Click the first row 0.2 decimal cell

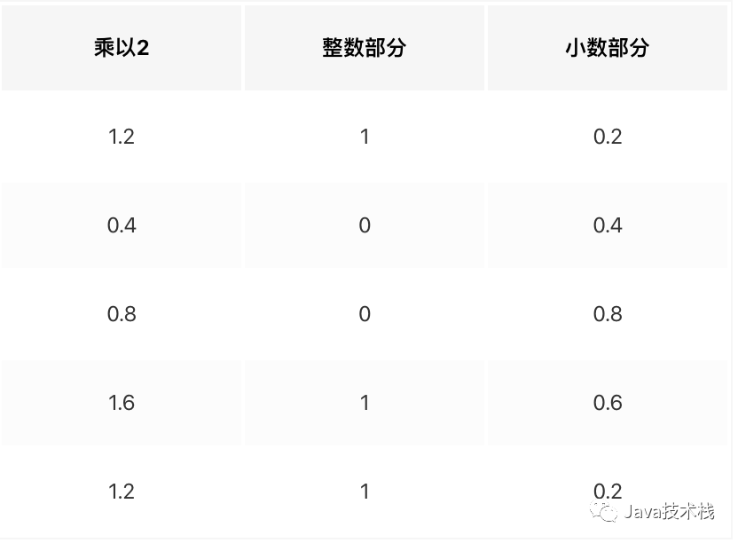pyautogui.click(x=608, y=137)
